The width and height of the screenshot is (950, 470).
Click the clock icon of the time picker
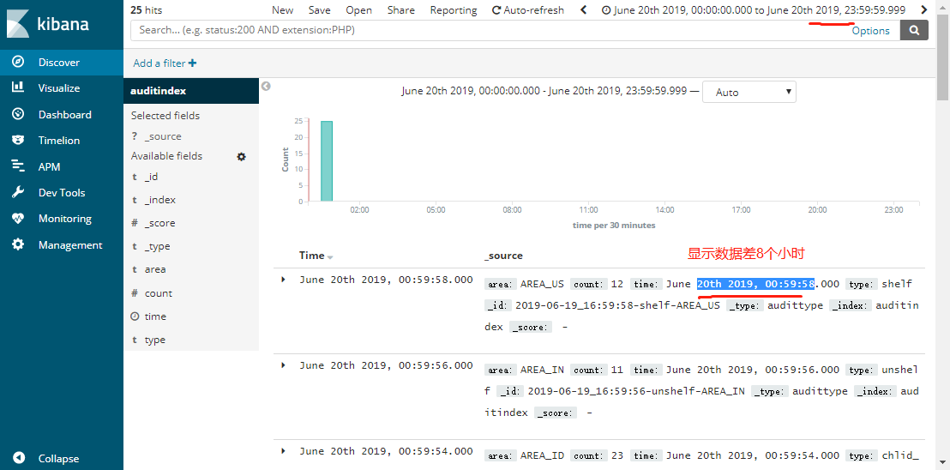605,10
